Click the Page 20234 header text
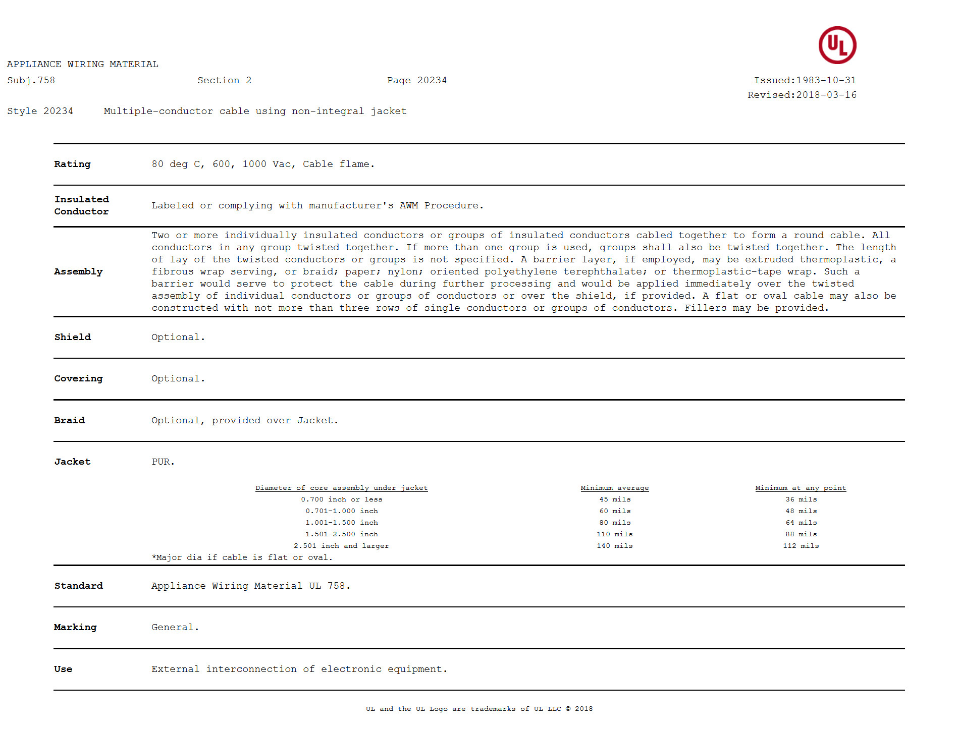 coord(416,80)
